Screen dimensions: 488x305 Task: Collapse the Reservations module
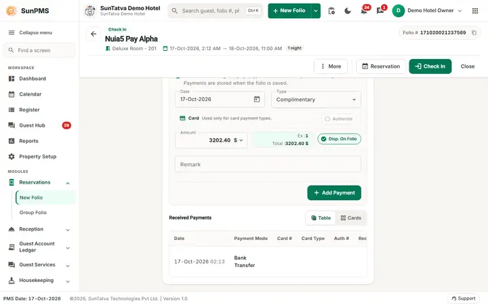(x=68, y=183)
